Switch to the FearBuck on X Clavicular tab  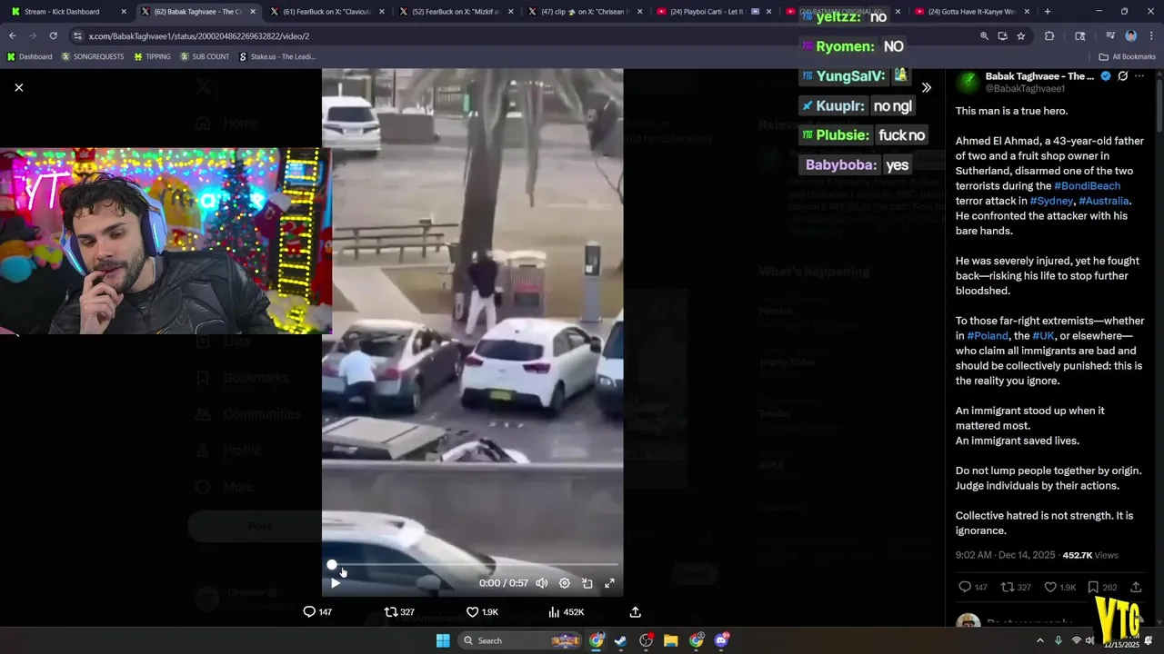tap(326, 12)
